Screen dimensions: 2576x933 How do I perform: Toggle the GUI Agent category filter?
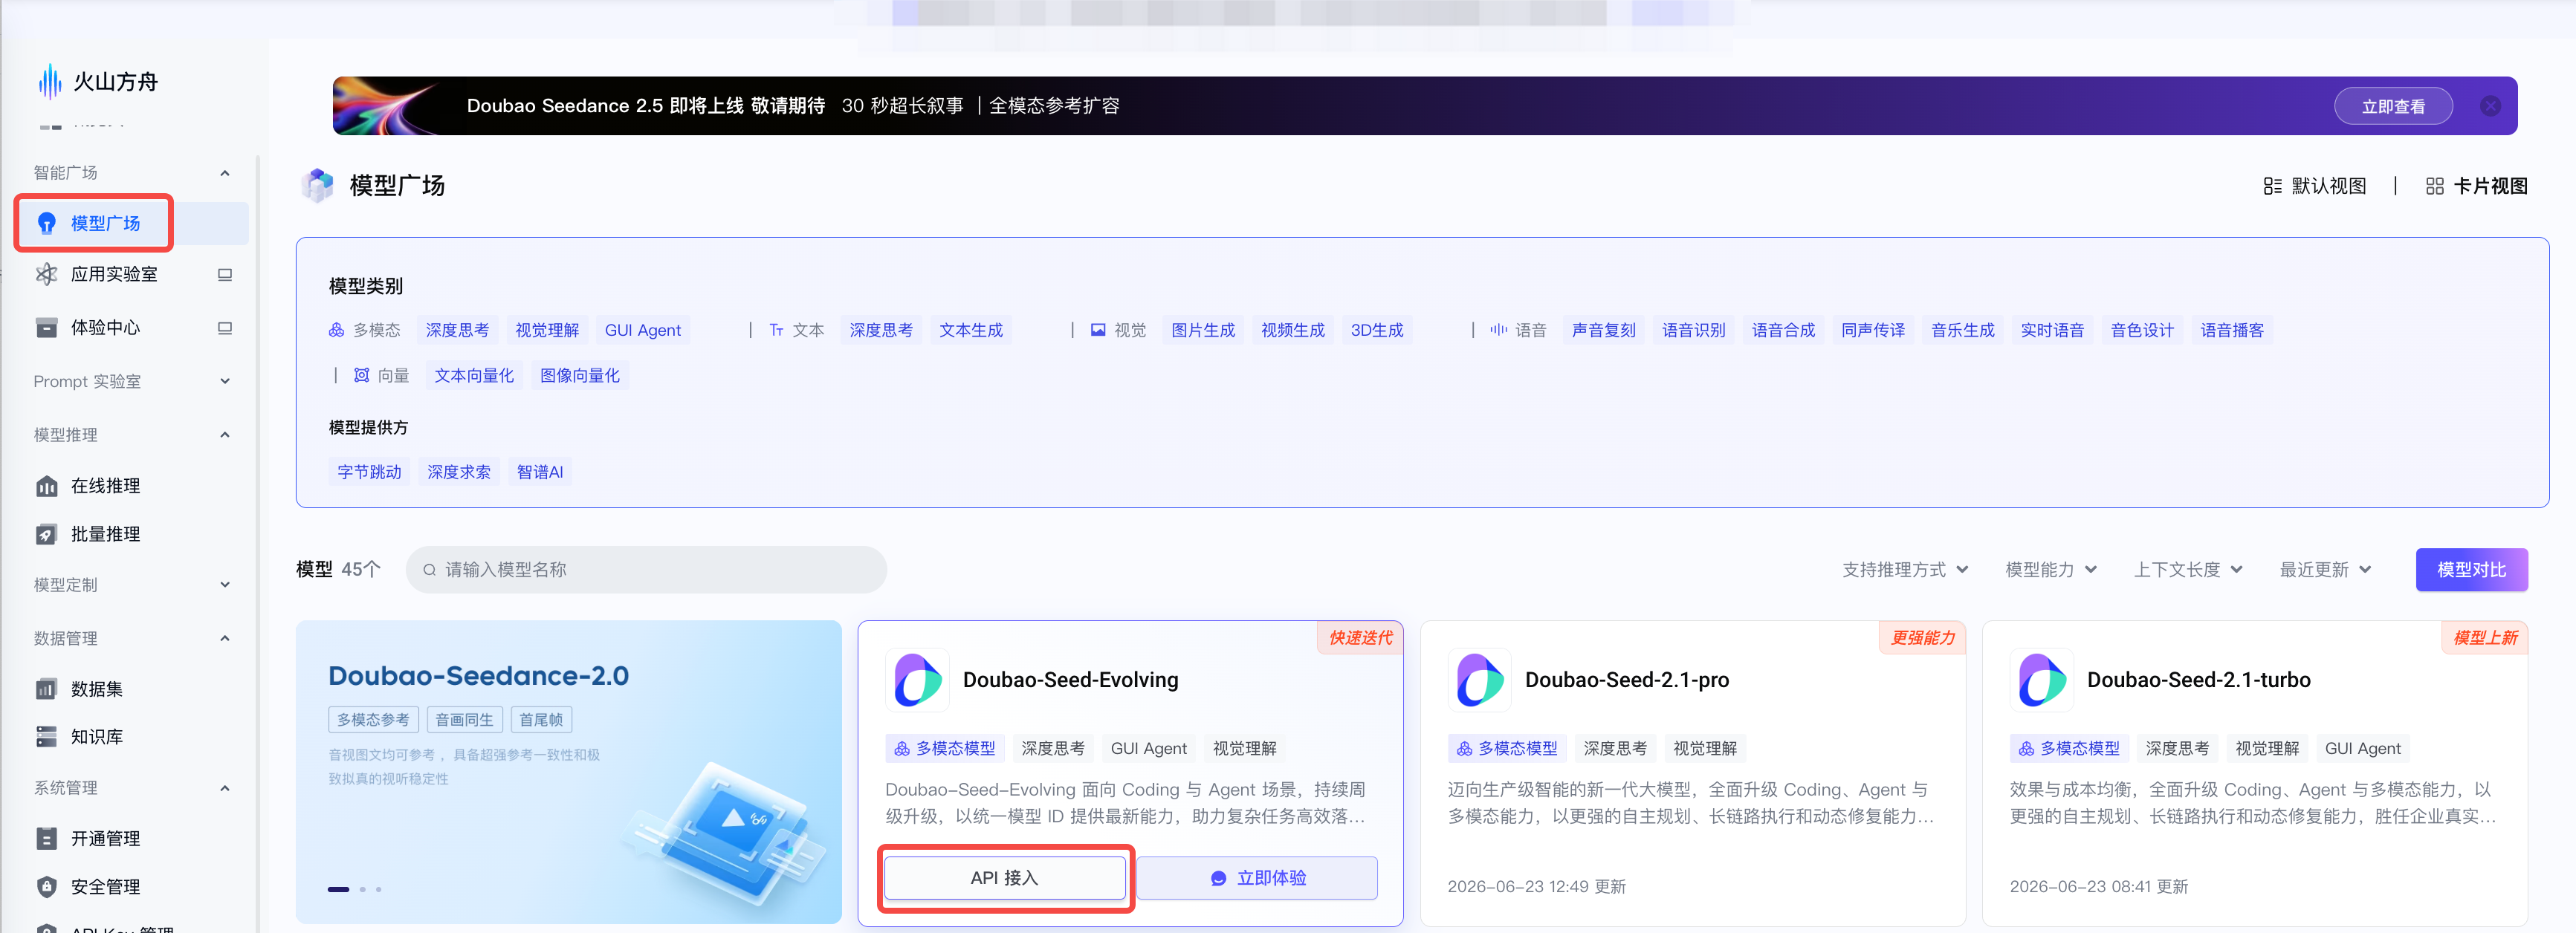click(643, 330)
